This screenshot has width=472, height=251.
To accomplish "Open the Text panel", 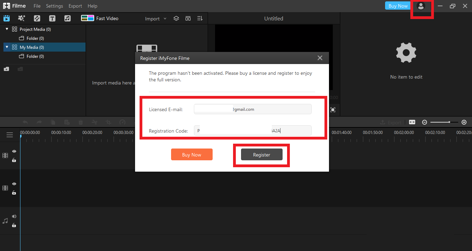I will click(x=52, y=18).
